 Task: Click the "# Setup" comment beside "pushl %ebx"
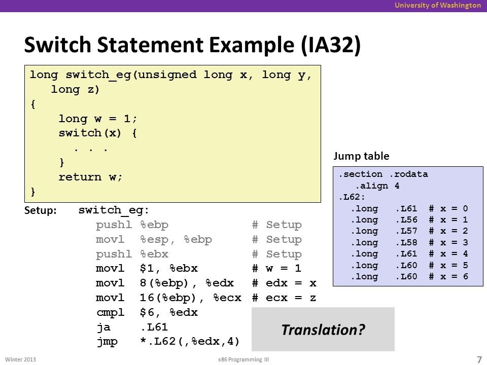click(x=277, y=254)
